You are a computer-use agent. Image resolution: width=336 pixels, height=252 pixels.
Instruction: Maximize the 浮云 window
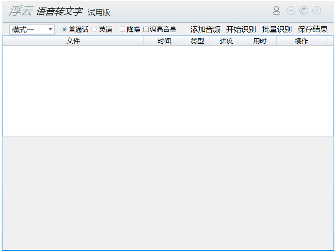304,11
